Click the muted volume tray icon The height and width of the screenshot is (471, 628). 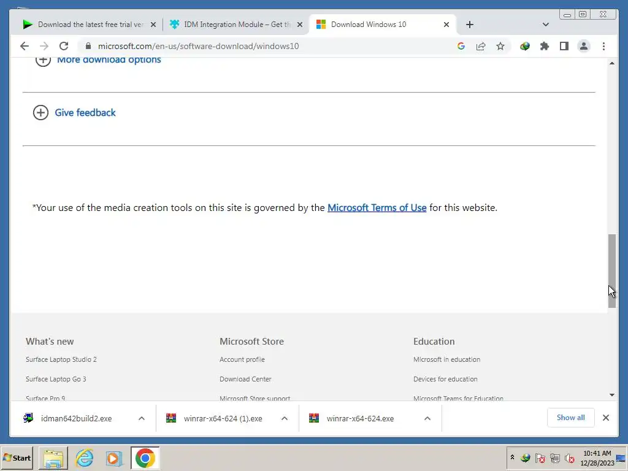(570, 458)
